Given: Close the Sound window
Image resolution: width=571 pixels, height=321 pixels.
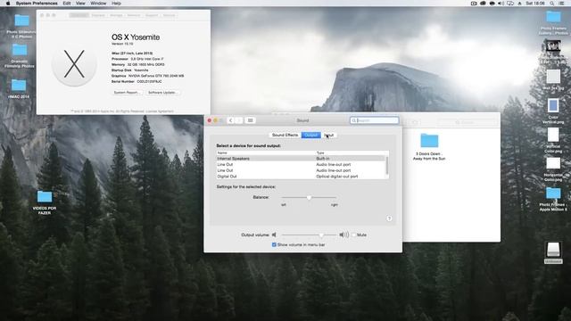Looking at the screenshot, I should point(210,120).
